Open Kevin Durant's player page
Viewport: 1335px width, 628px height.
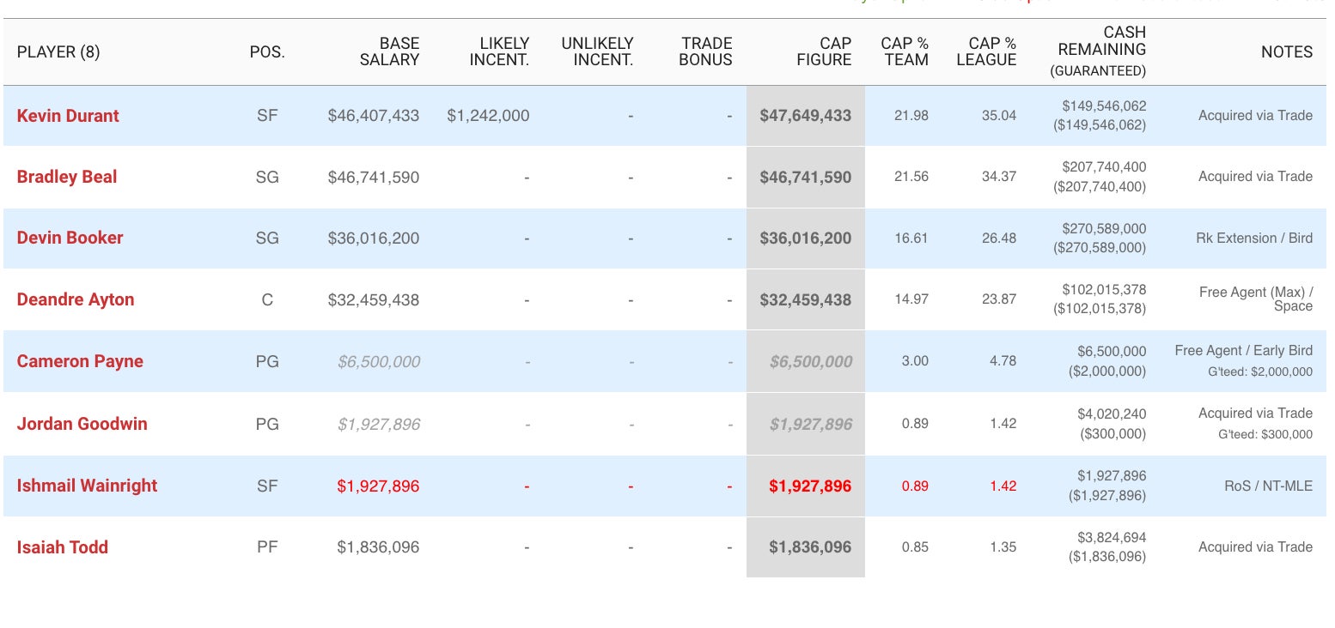click(x=68, y=116)
